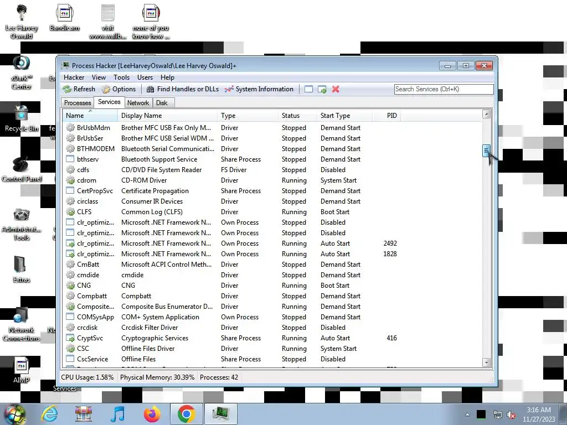Click the Physical Memory status bar entry
567x425 pixels.
[157, 377]
